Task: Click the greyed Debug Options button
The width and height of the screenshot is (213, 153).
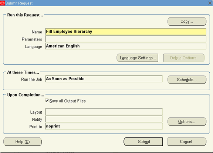Action: point(184,58)
